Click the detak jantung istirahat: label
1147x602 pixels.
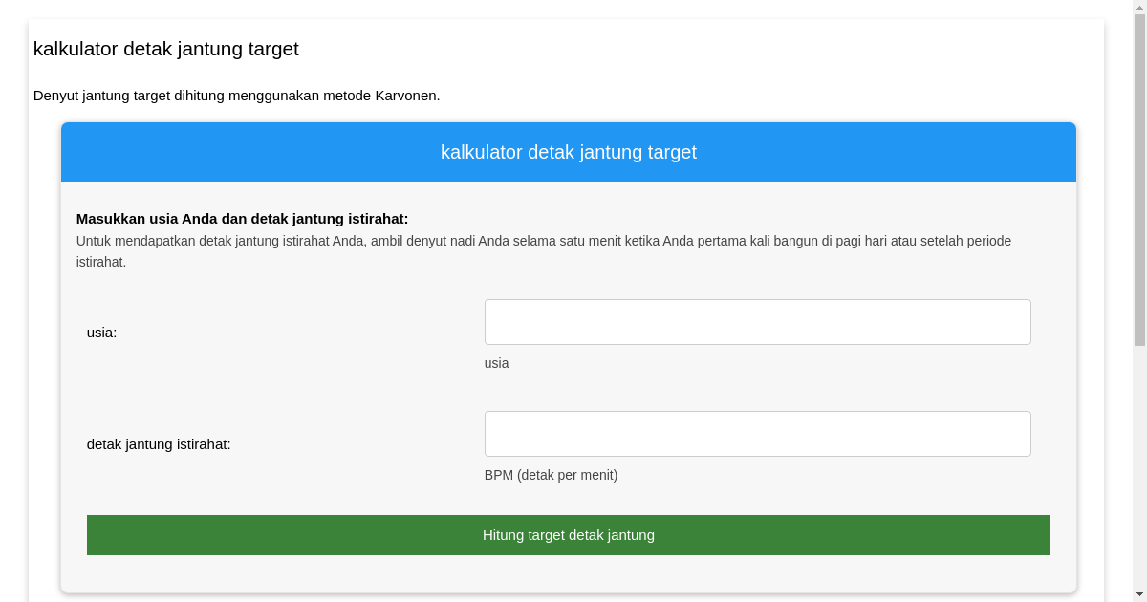[160, 444]
